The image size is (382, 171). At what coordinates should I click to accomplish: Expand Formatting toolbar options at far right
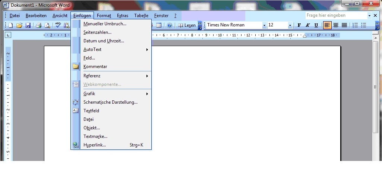(x=377, y=25)
